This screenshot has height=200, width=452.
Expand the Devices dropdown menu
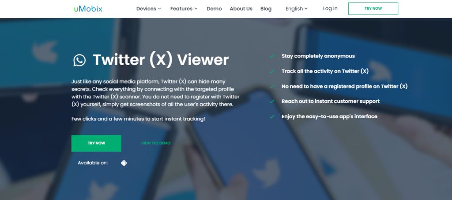[x=149, y=9]
